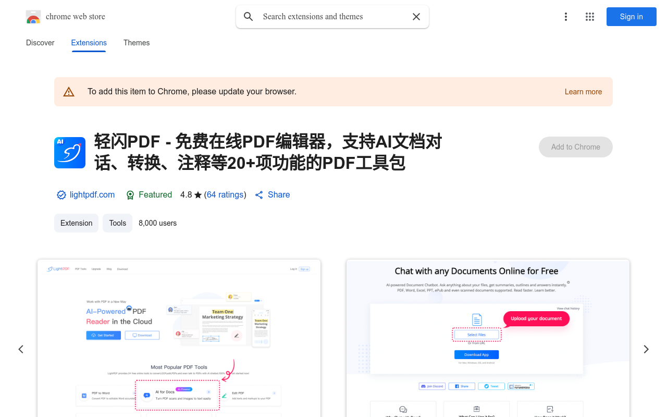Select the Extension category chip

point(77,223)
